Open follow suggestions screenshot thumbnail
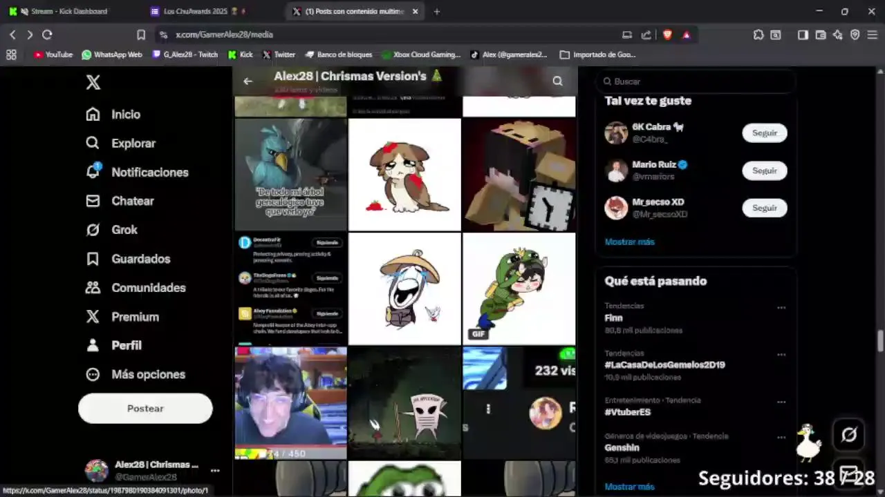 tap(291, 289)
